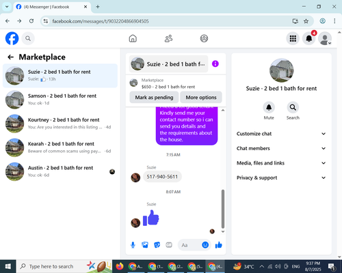Click the ENG language indicator in tray

point(295,266)
